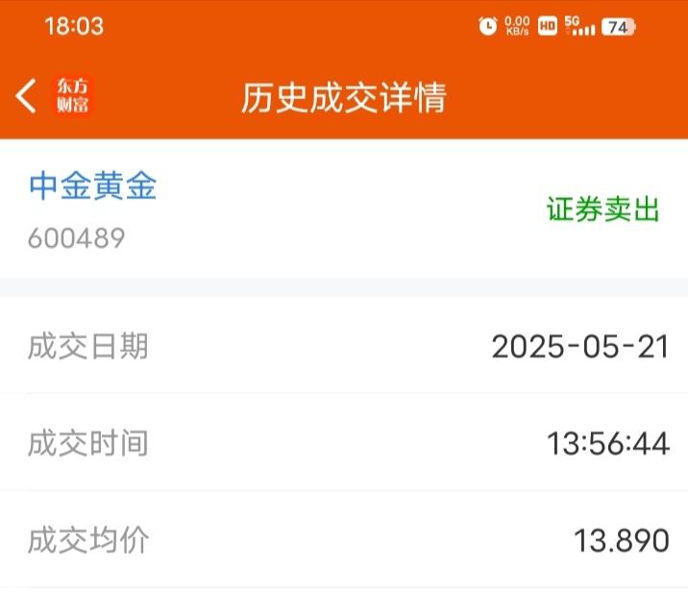Tap the alarm clock status icon

point(488,26)
